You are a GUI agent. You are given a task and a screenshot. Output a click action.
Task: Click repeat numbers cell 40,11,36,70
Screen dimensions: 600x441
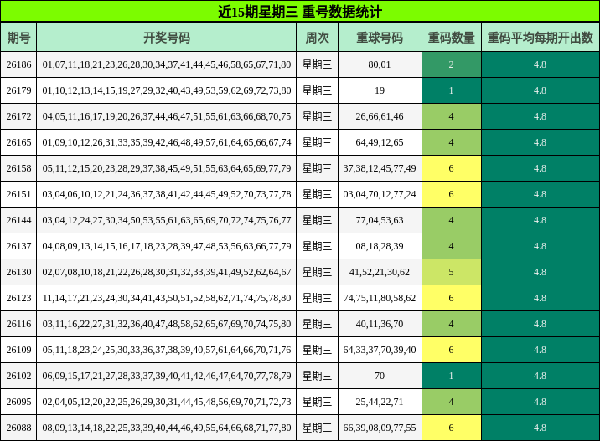pyautogui.click(x=380, y=324)
